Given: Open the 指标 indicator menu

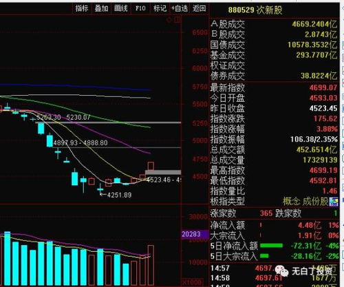Looking at the screenshot, I should (x=82, y=8).
